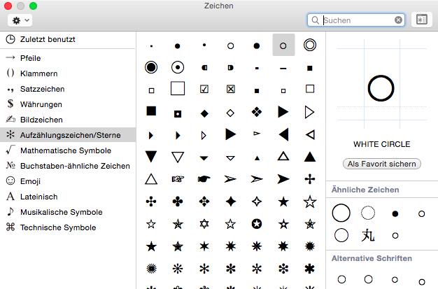Clear the search field with the X button
438x289 pixels.
(398, 20)
